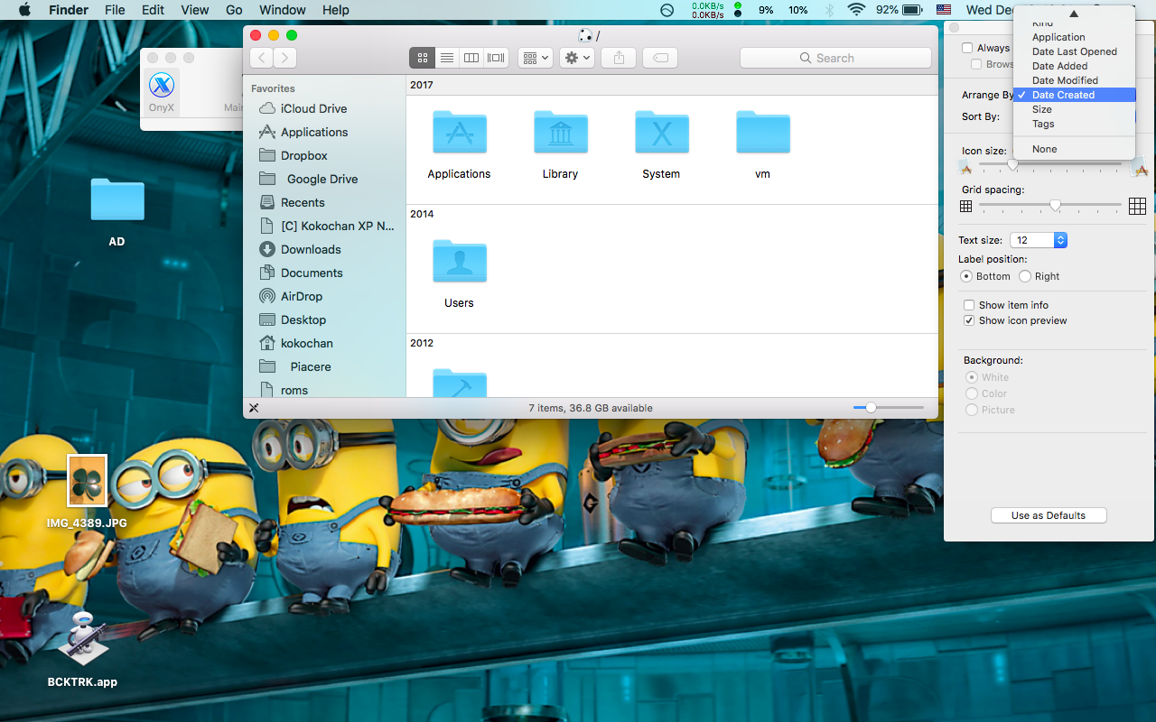
Task: Click the tools icon in status bar
Action: coord(254,408)
